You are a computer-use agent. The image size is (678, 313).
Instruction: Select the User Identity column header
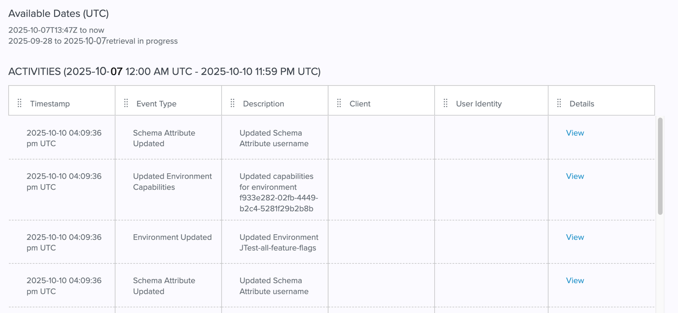point(479,104)
